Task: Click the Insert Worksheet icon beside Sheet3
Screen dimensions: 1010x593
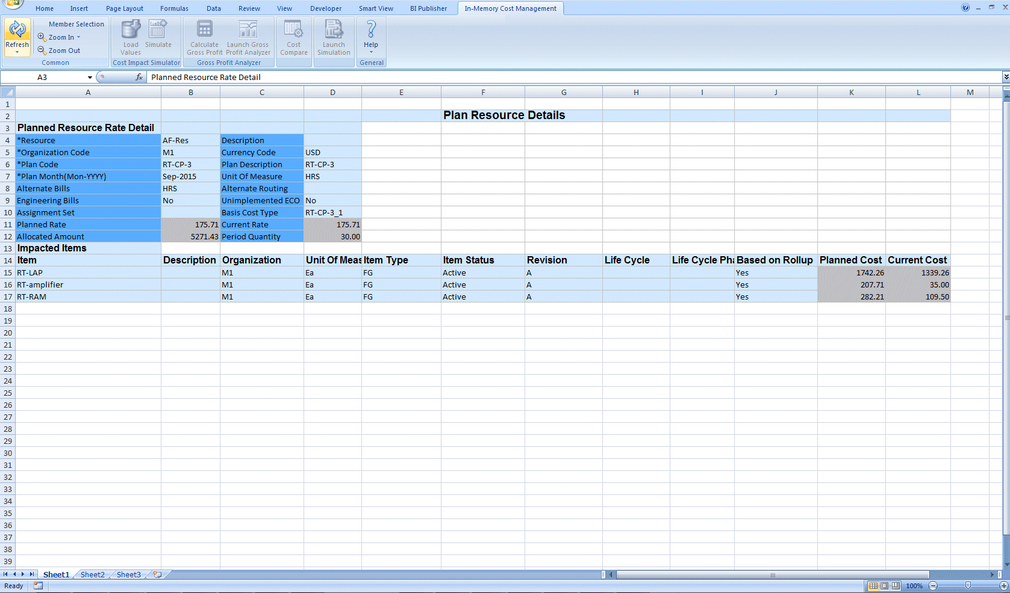Action: point(158,574)
